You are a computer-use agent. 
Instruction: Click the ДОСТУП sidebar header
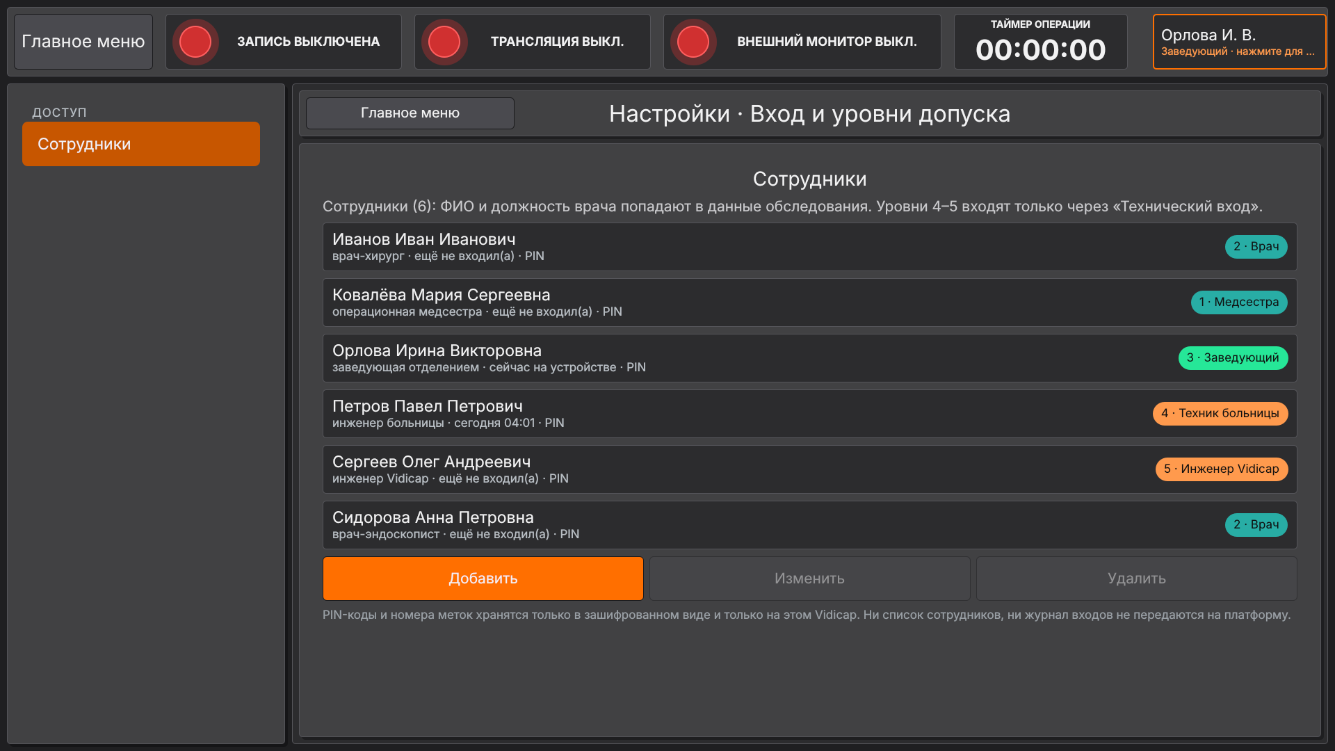click(60, 112)
